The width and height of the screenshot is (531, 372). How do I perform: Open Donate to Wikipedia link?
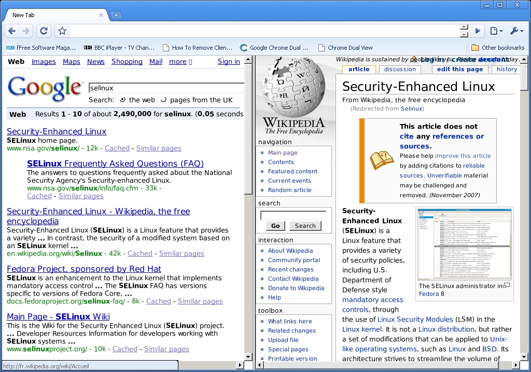296,288
